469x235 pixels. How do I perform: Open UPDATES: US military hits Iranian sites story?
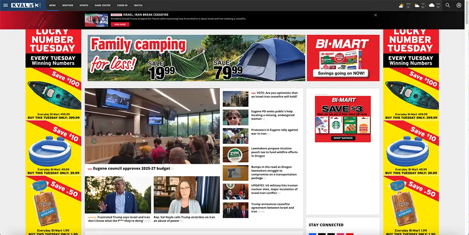pyautogui.click(x=274, y=189)
